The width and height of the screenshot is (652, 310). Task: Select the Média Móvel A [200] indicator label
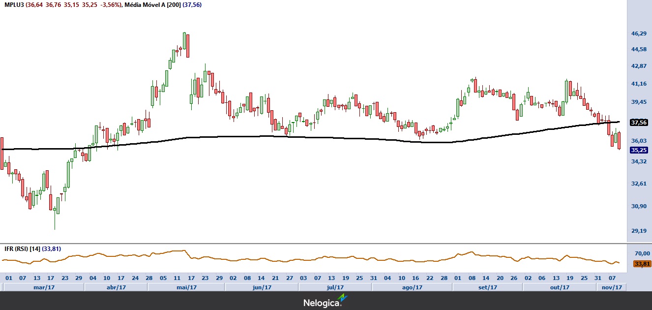(x=153, y=5)
